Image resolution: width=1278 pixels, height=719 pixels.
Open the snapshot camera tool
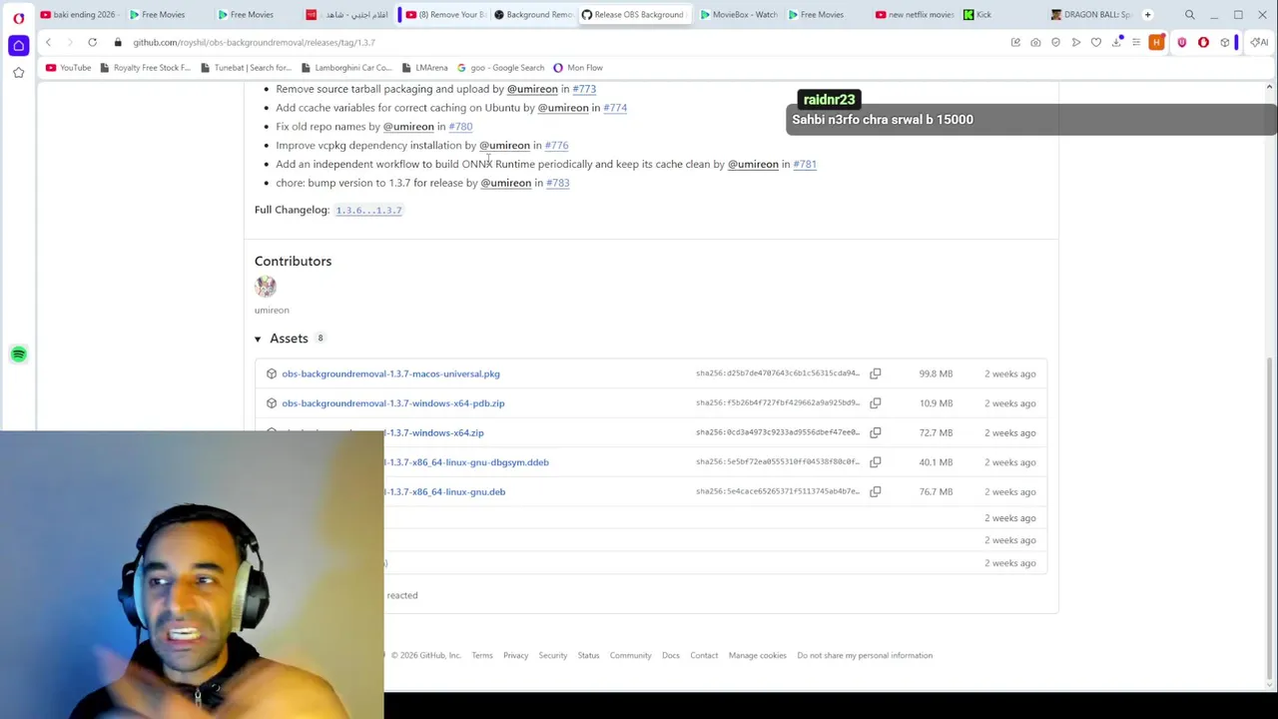click(x=1035, y=42)
